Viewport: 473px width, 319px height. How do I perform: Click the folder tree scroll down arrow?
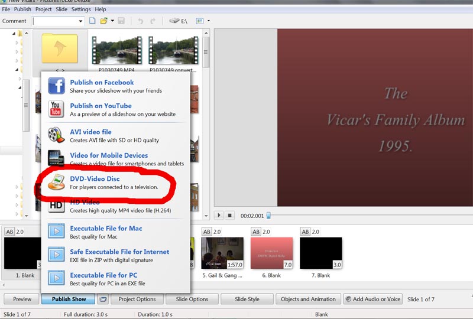[27, 216]
